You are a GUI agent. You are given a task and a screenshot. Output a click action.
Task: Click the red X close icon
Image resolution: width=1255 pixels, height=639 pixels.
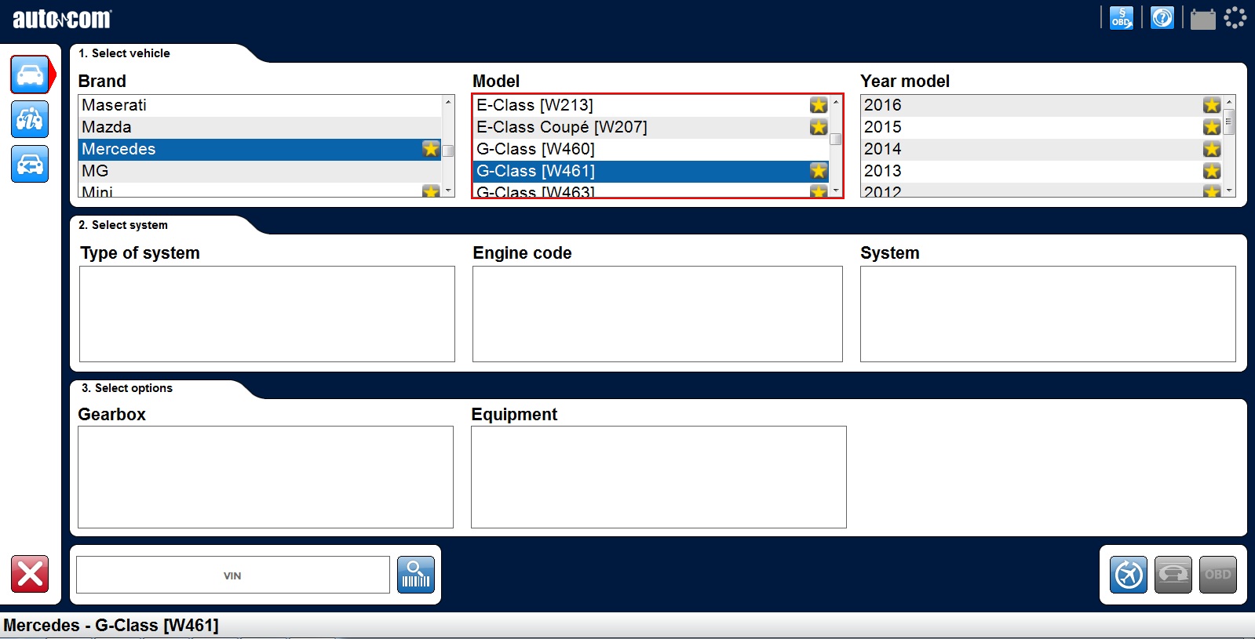[30, 574]
